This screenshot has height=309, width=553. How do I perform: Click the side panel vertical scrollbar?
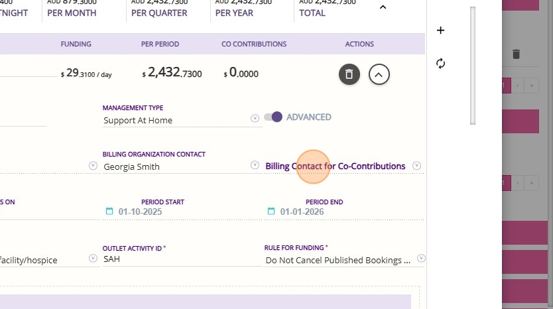(473, 65)
